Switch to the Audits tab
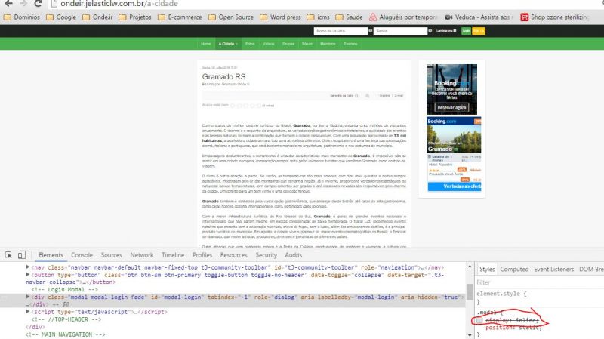The width and height of the screenshot is (604, 339). coord(293,255)
